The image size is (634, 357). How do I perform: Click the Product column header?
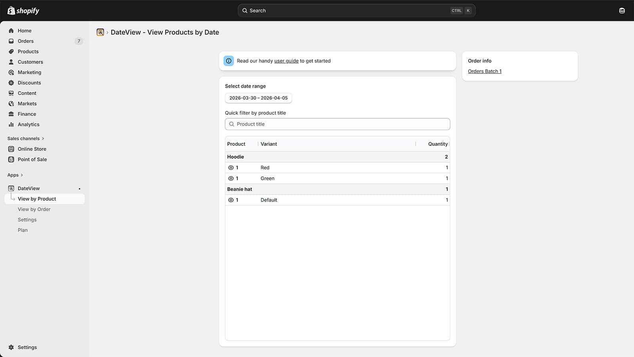click(236, 144)
